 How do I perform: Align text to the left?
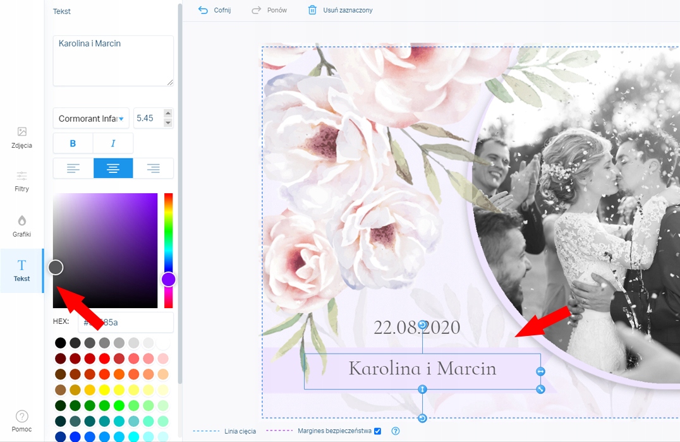(x=73, y=168)
